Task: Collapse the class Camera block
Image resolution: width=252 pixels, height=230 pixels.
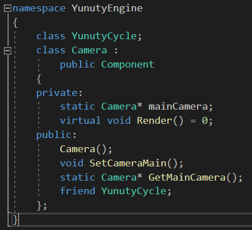Action: point(7,51)
